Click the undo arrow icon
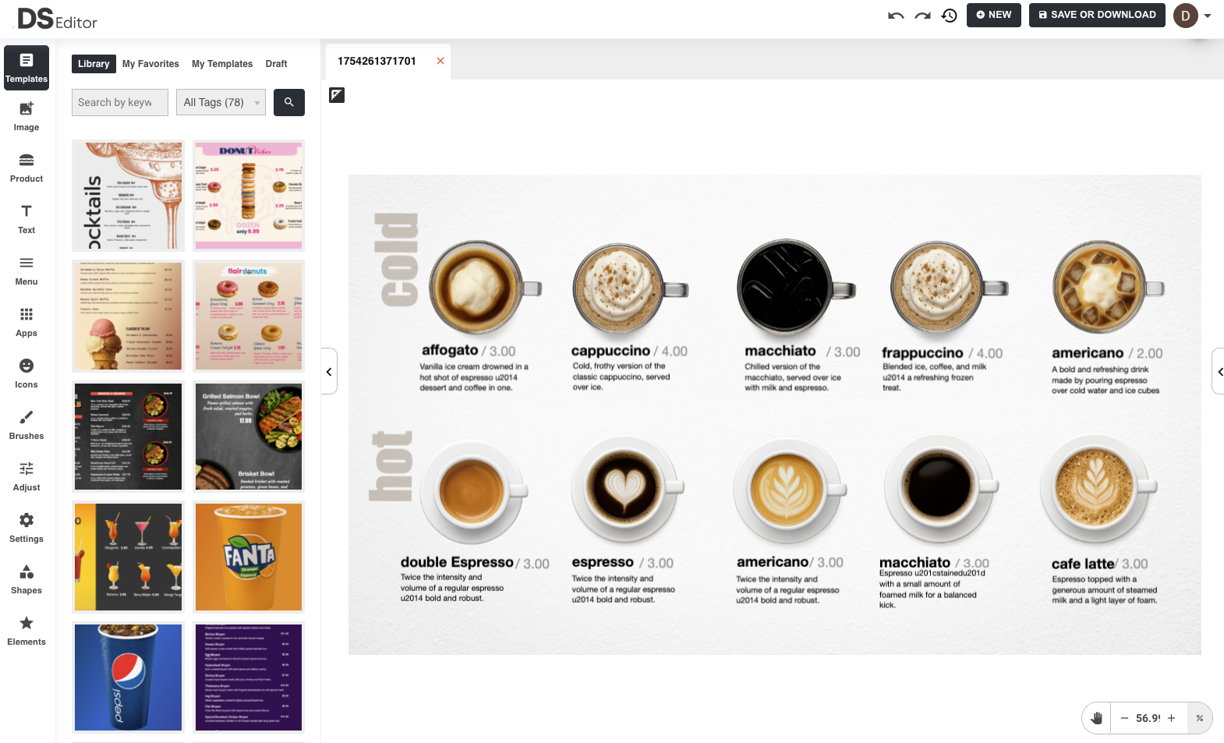This screenshot has height=743, width=1224. click(896, 16)
